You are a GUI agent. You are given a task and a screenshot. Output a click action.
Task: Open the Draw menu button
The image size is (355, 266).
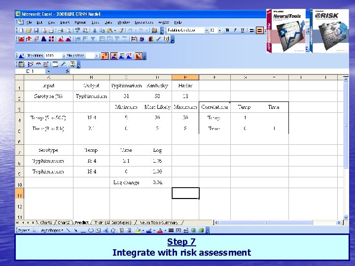(24, 231)
